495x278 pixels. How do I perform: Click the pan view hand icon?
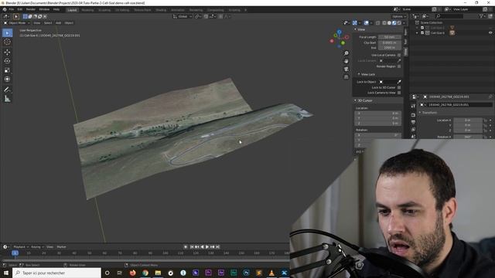tap(346, 61)
